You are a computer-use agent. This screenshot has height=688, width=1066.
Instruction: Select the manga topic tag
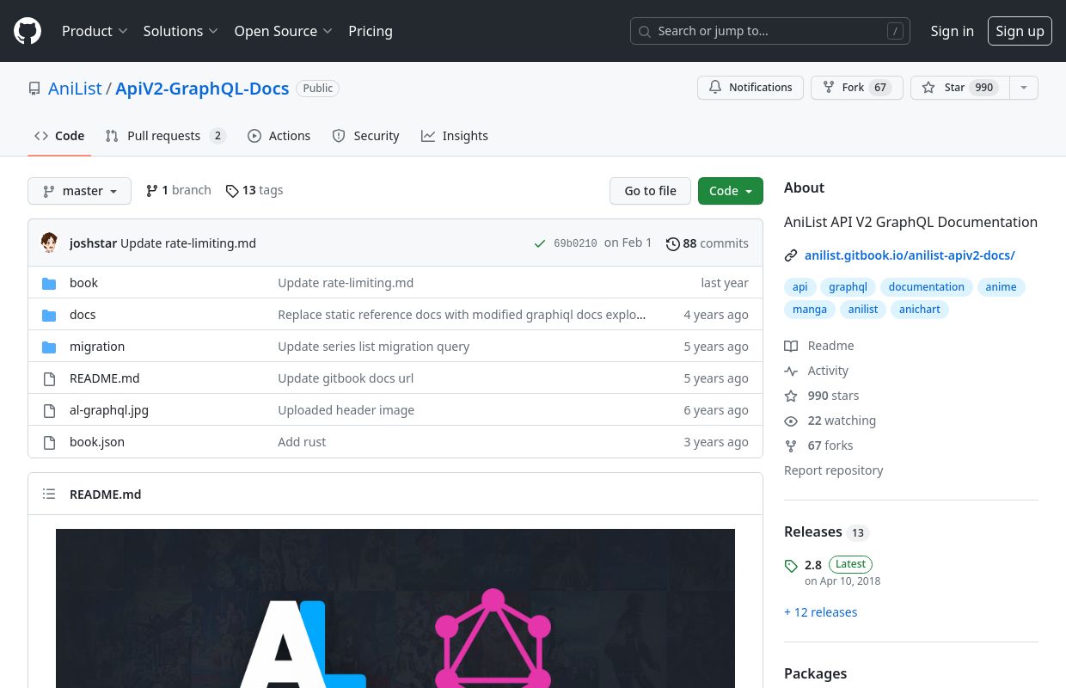[810, 310]
